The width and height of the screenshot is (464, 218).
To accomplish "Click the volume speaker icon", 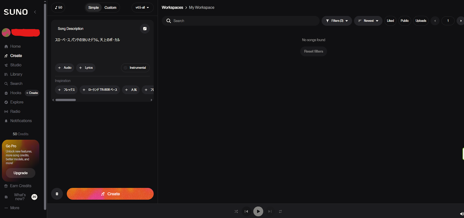I will pyautogui.click(x=461, y=214).
